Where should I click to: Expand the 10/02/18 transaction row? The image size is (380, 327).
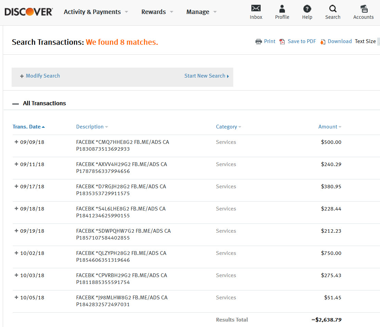[16, 253]
